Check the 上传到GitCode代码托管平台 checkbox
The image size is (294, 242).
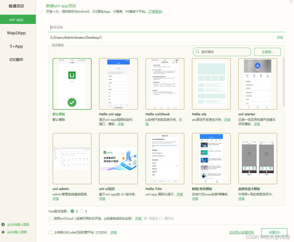pyautogui.click(x=51, y=232)
